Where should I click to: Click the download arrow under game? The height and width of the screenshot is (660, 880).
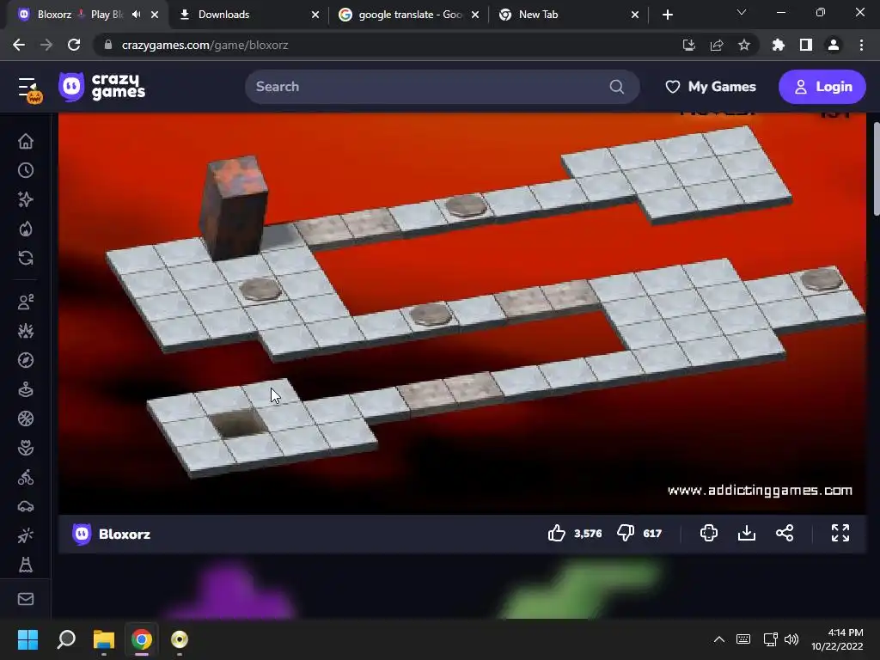(x=747, y=533)
